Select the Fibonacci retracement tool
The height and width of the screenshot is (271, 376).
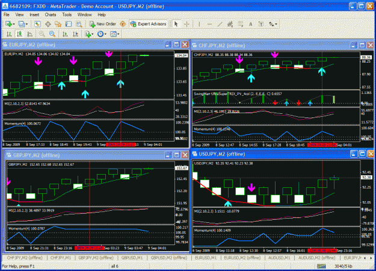[x=240, y=24]
